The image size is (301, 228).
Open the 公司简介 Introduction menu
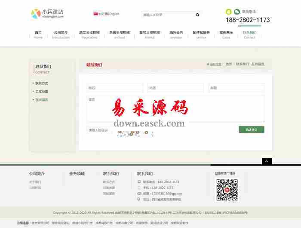[61, 34]
